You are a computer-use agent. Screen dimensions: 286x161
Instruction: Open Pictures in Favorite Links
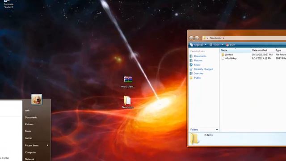click(x=198, y=60)
